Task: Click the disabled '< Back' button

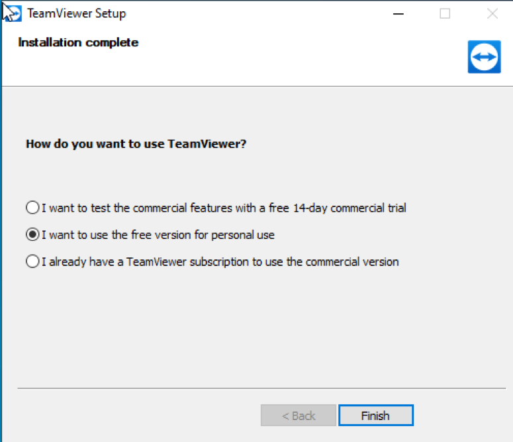Action: tap(299, 416)
